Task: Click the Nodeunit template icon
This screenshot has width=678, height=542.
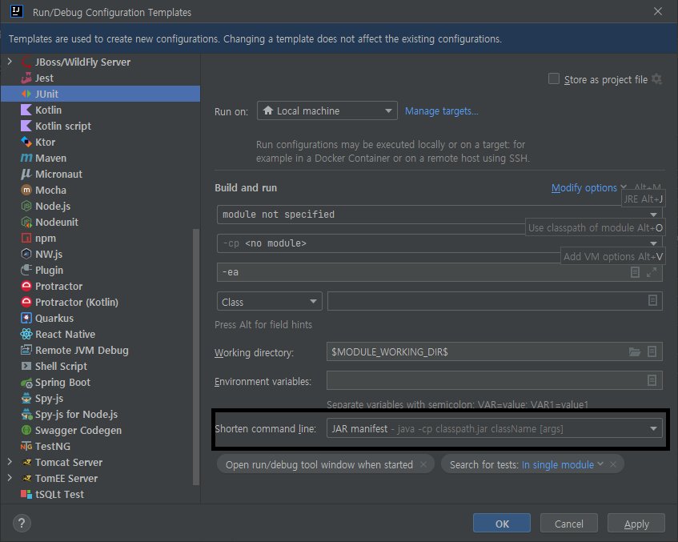Action: tap(26, 222)
